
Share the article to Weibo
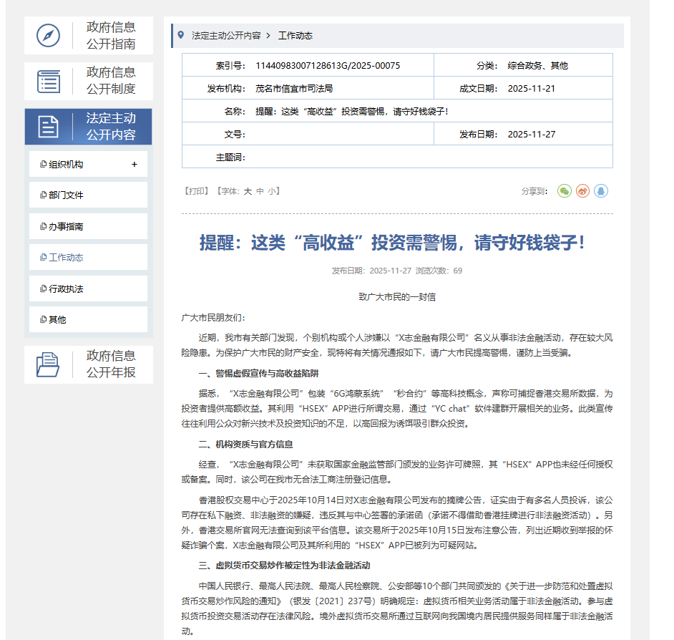583,191
